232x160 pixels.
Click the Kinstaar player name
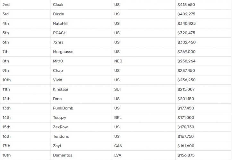[x=61, y=89]
